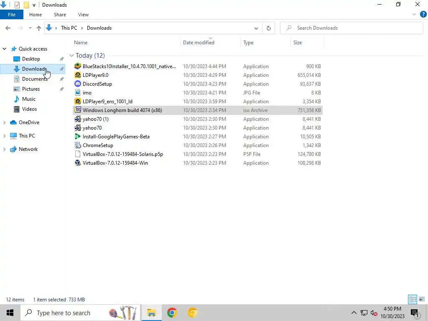Image resolution: width=428 pixels, height=321 pixels.
Task: Click the muted volume tray icon
Action: 374,313
